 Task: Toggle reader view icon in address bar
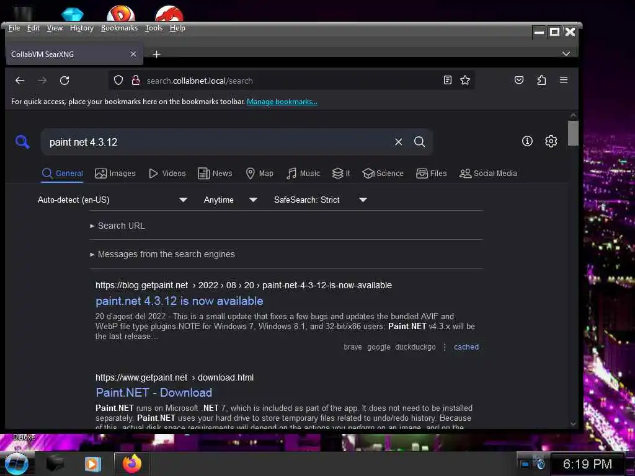[x=448, y=80]
